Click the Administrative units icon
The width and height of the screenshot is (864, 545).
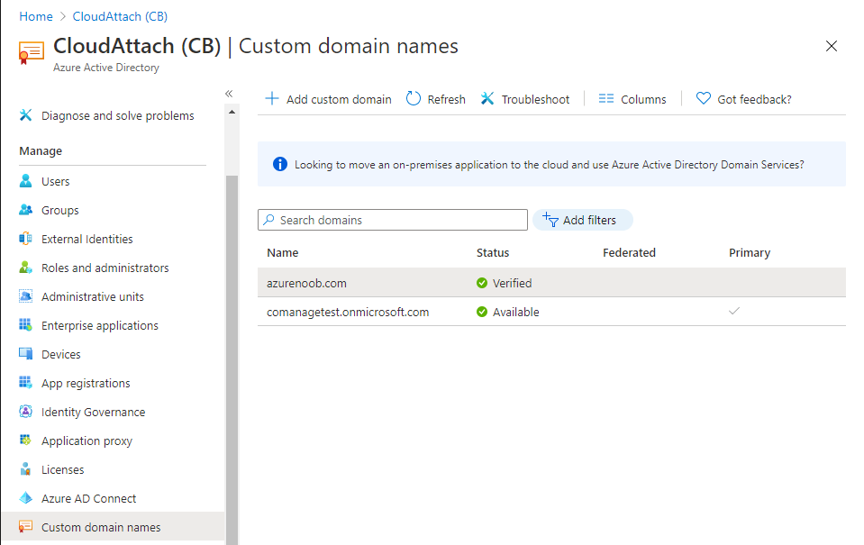25,295
